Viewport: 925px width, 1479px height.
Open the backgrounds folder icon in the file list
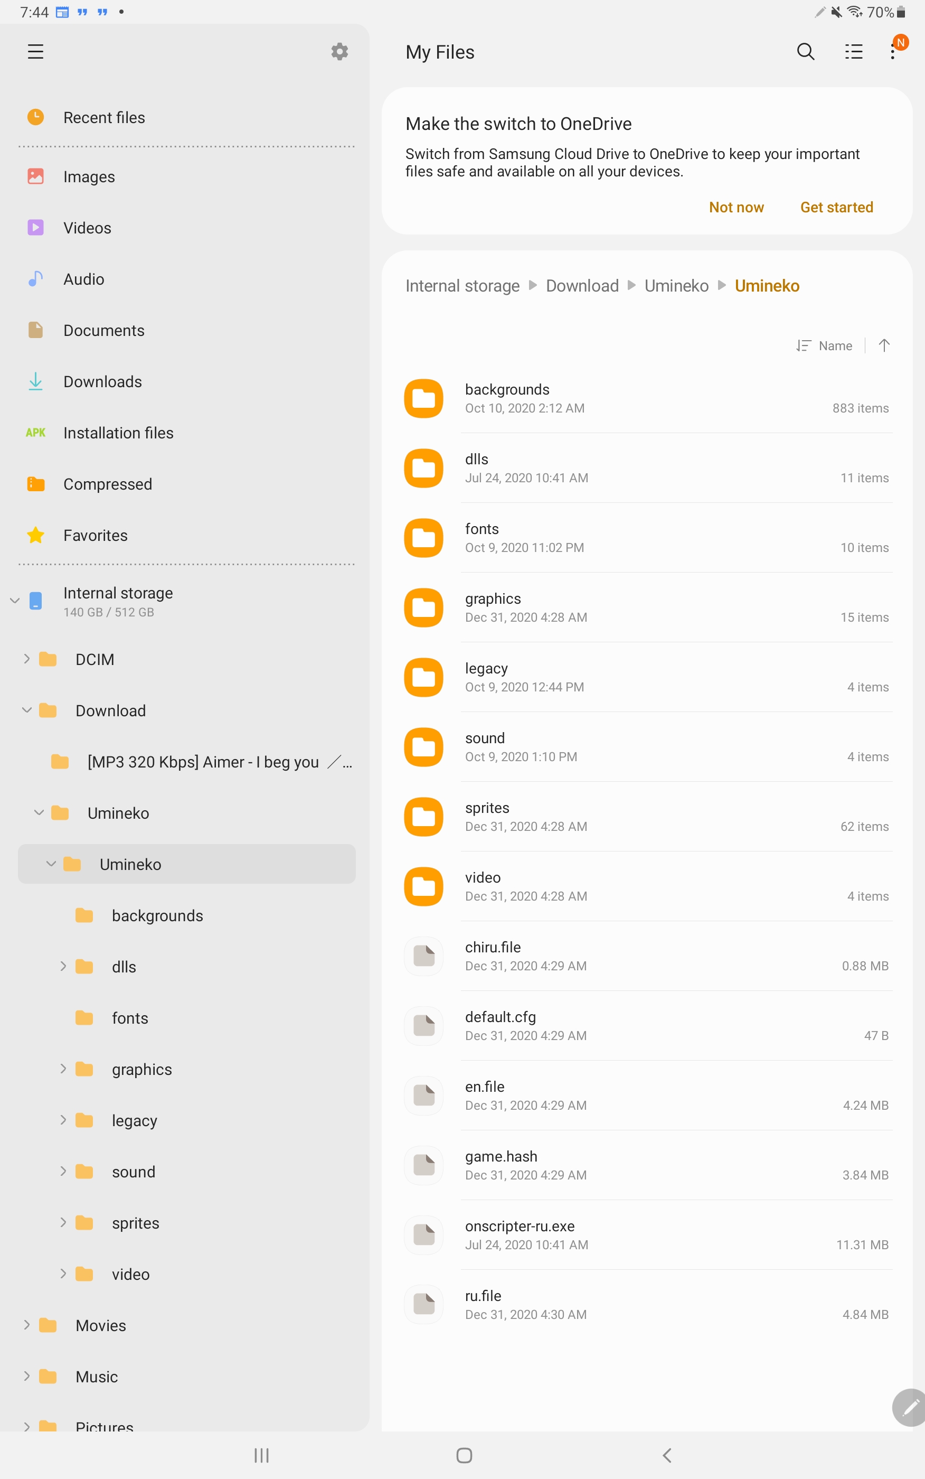tap(423, 398)
